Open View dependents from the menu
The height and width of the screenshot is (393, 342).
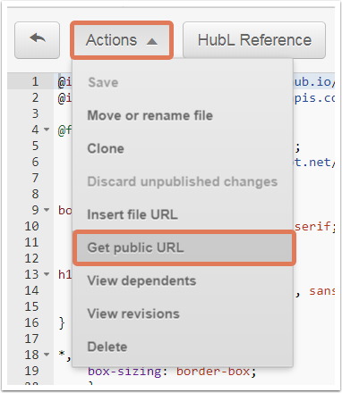(141, 280)
